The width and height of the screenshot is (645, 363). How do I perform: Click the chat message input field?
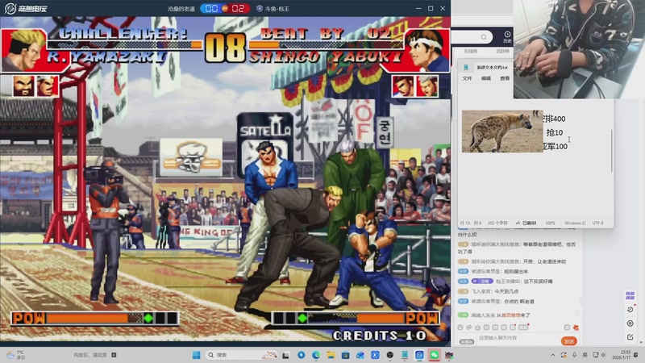point(518,338)
